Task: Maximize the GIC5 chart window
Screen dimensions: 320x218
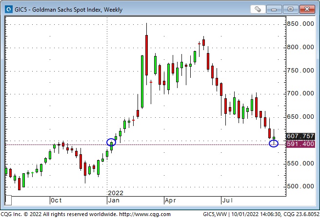Action: 290,9
